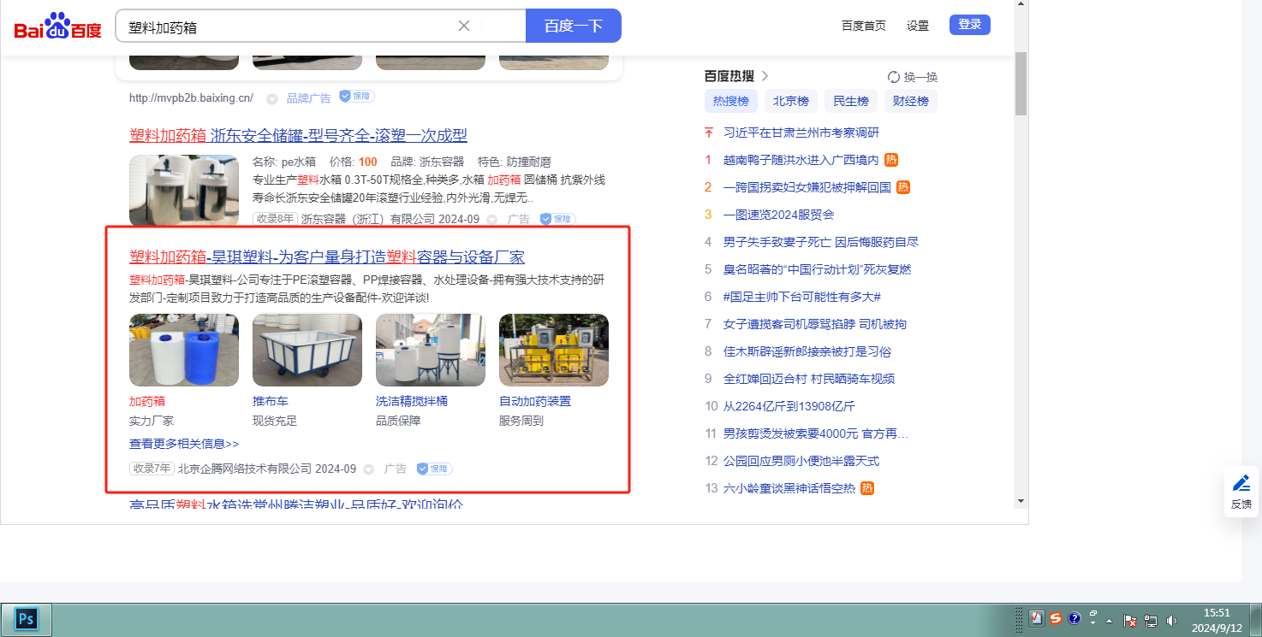
Task: Open the 自动加药装置 product image
Action: pos(554,351)
